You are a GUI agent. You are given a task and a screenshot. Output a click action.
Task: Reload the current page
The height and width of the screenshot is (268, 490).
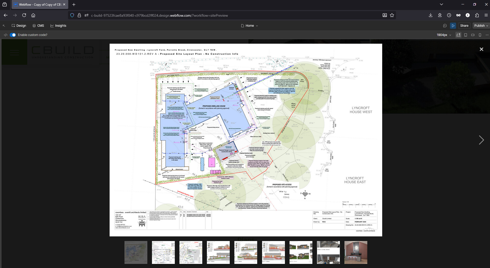pos(24,15)
